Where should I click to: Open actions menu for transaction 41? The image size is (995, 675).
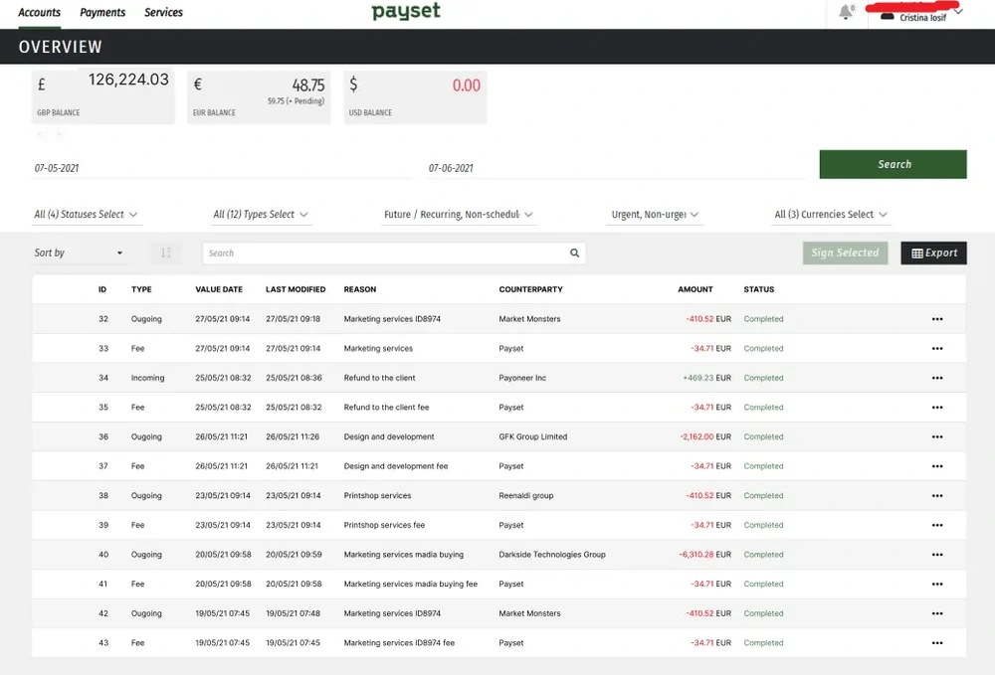coord(936,585)
